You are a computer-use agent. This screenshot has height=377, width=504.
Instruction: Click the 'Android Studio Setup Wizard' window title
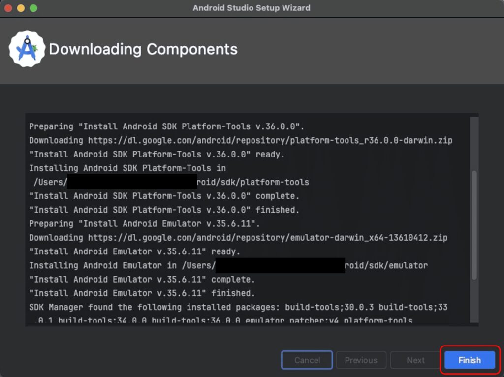252,8
